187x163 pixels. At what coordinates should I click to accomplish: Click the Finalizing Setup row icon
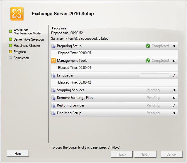coord(53,113)
